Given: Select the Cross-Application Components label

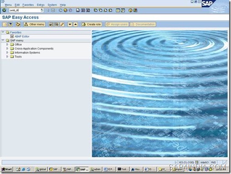Looking at the screenshot, I should (x=34, y=48).
